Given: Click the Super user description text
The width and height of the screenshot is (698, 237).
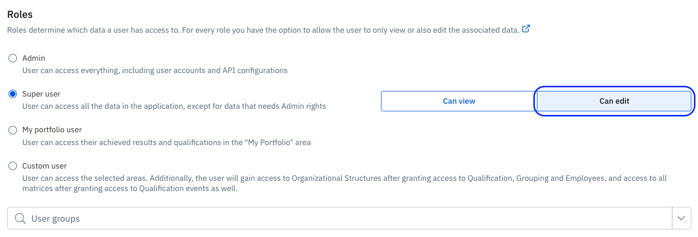Looking at the screenshot, I should pos(174,106).
